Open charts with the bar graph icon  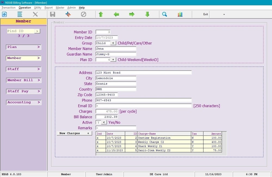[180, 14]
